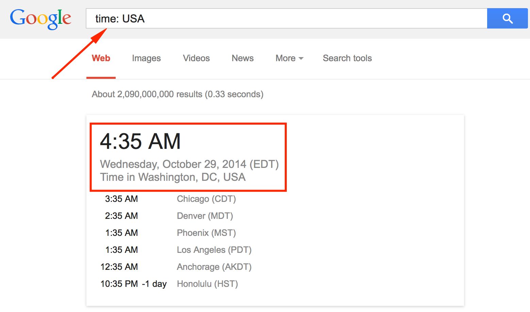
Task: Click the results count text
Action: click(x=177, y=94)
